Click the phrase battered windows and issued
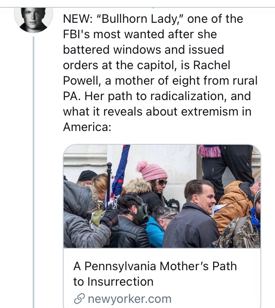The width and height of the screenshot is (275, 308). click(x=144, y=50)
